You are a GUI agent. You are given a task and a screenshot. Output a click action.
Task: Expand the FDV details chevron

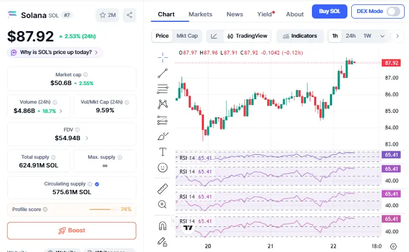click(x=87, y=138)
